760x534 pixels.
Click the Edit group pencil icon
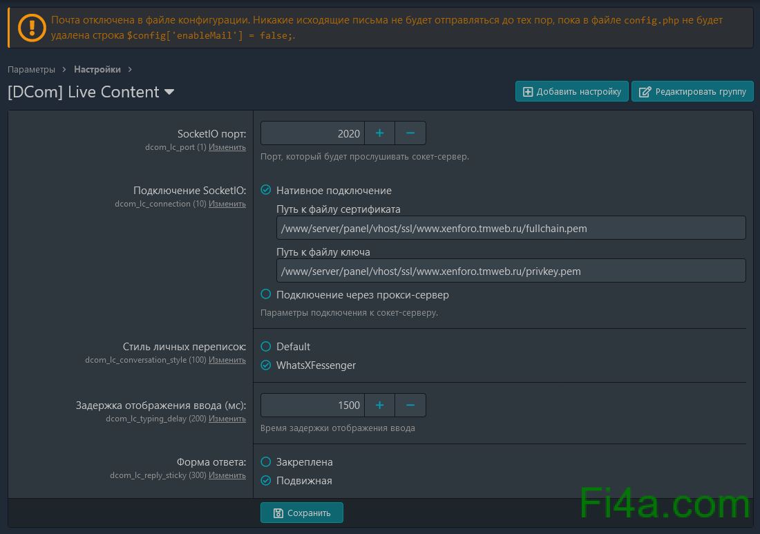[x=645, y=92]
